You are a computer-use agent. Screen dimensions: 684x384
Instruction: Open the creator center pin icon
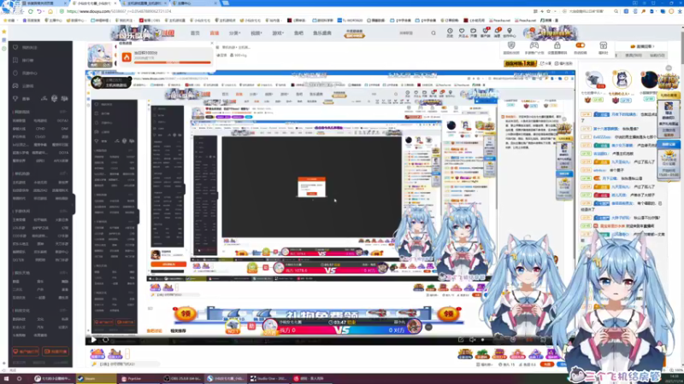point(509,32)
